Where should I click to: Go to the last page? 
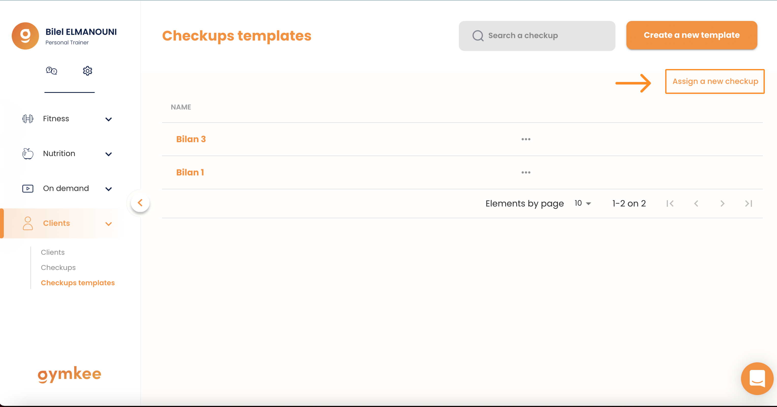(748, 204)
